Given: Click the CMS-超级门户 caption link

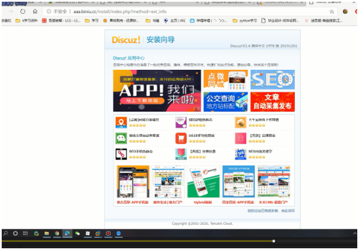Looking at the screenshot, I should click(274, 203).
